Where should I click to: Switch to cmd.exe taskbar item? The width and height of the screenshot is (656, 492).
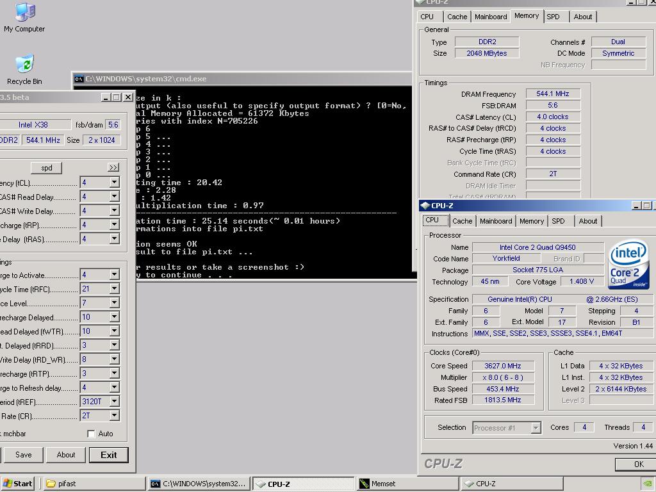point(199,484)
